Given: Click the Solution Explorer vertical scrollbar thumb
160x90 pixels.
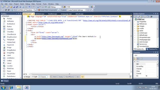Looking at the screenshot, I should coord(157,29).
